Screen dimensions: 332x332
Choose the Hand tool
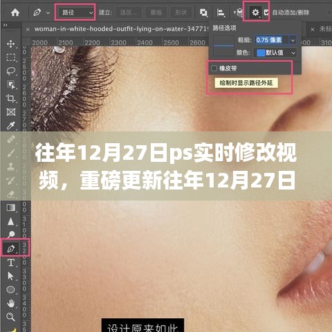coord(11,303)
